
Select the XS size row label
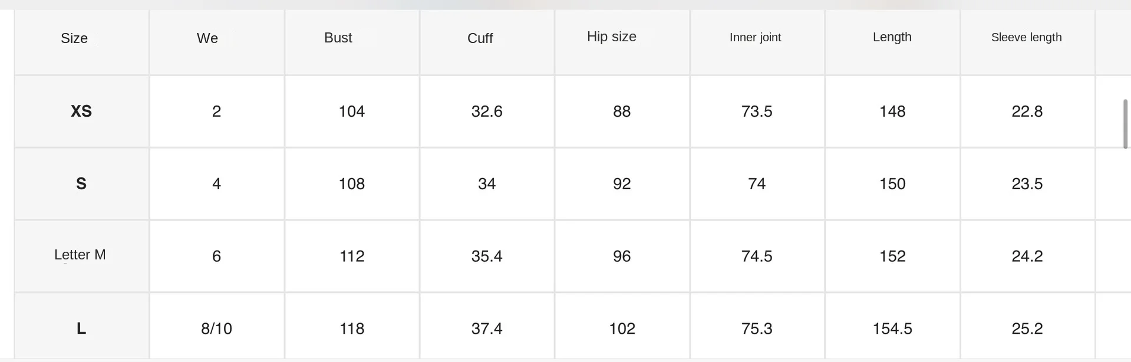tap(82, 111)
